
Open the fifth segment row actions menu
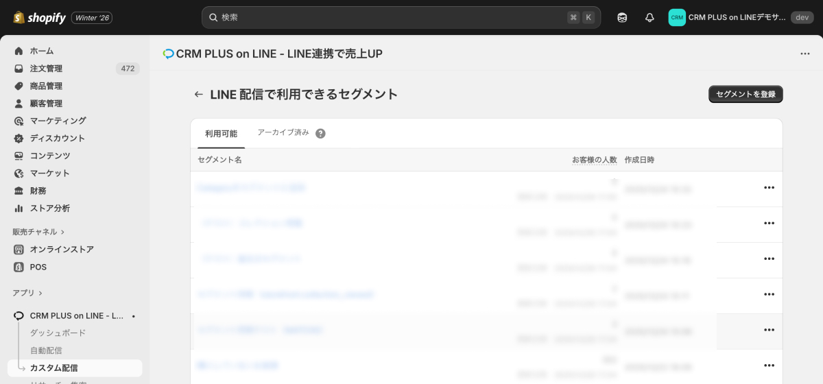[x=769, y=330]
